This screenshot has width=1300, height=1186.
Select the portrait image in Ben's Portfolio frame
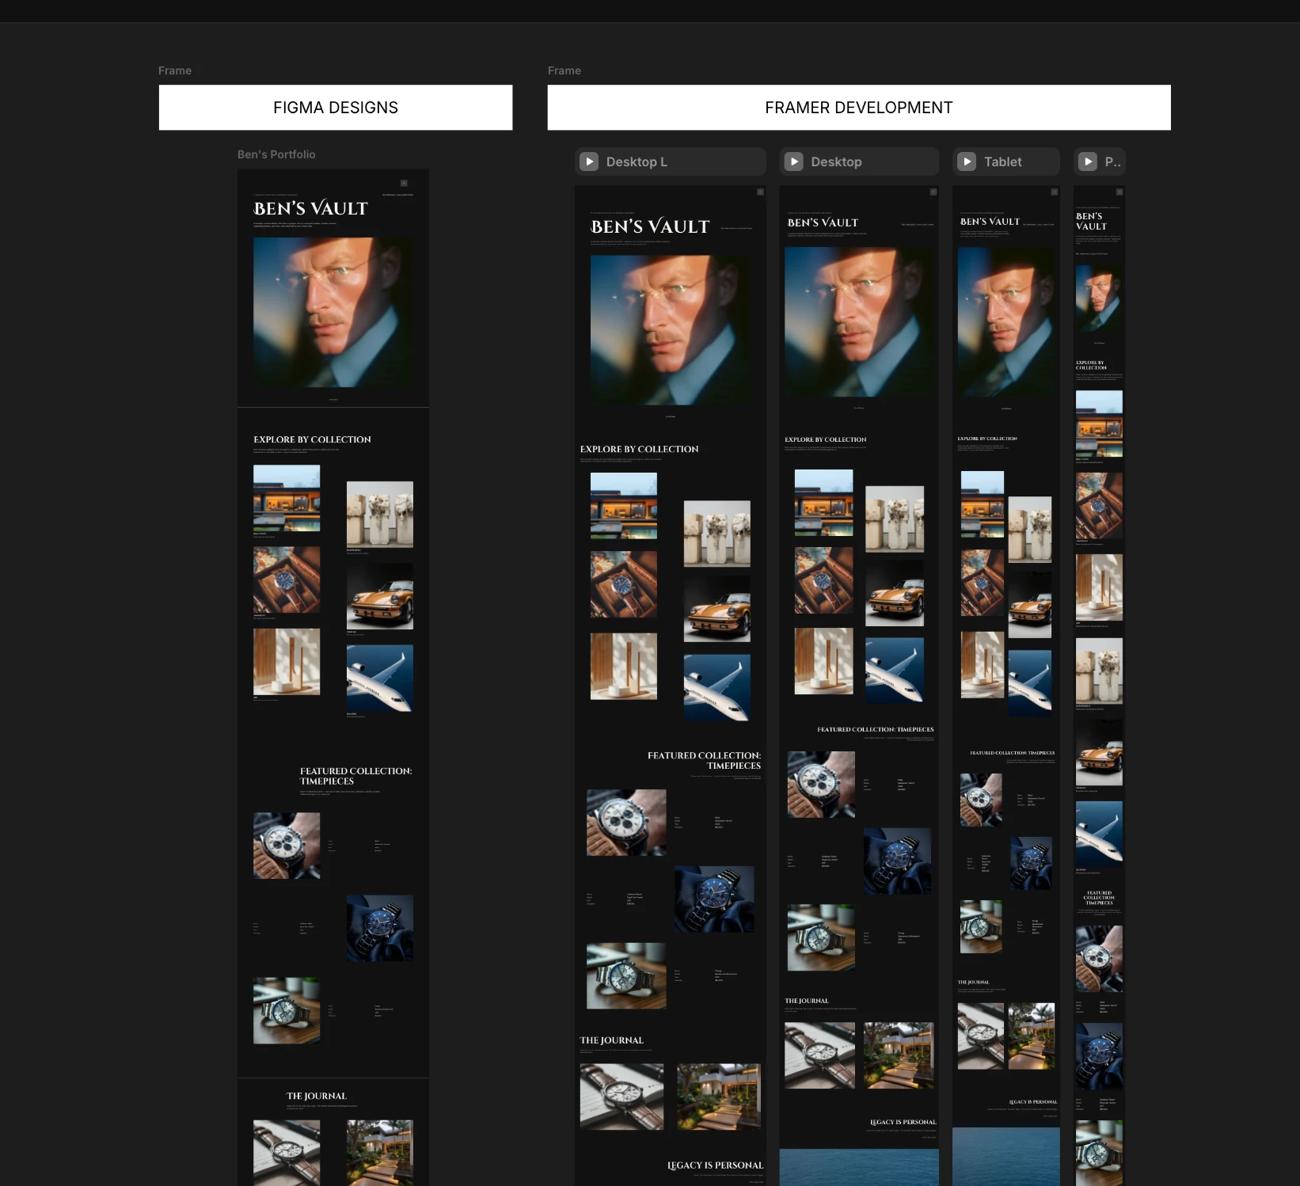(333, 312)
